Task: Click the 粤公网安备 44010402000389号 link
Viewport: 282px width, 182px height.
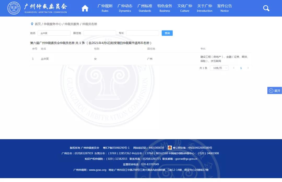Action: pyautogui.click(x=192, y=148)
